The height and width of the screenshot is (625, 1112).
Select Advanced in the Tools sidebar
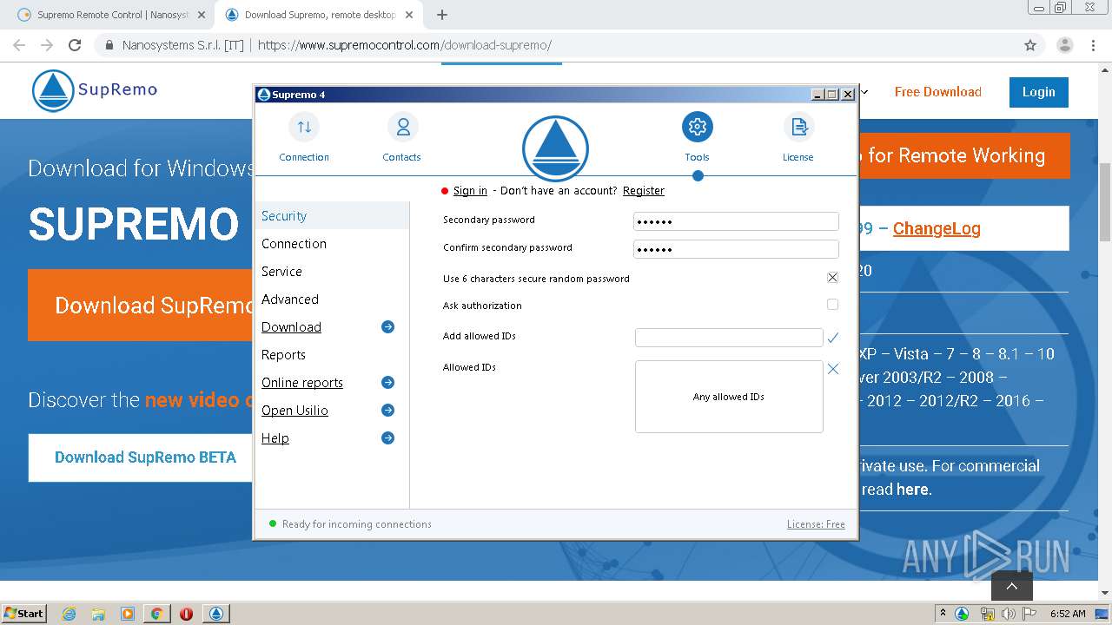pos(332,299)
